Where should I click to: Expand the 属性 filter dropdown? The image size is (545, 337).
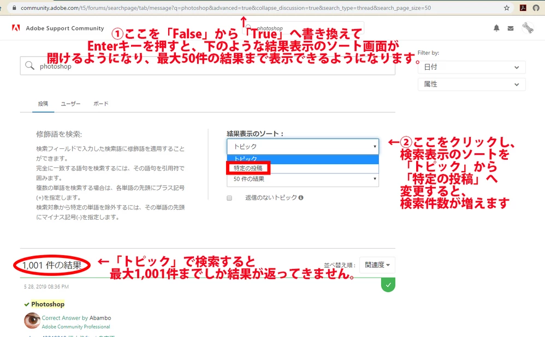[471, 85]
